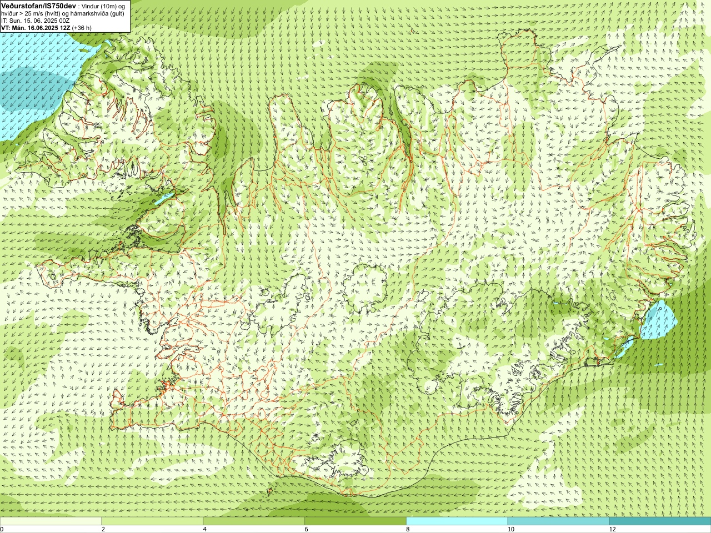Image resolution: width=711 pixels, height=533 pixels.
Task: Click the legend label "12"
Action: [613, 529]
